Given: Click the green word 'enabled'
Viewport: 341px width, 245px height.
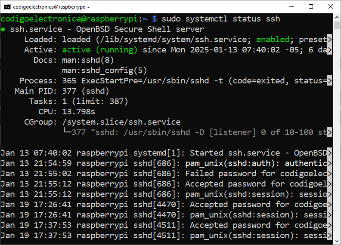Looking at the screenshot, I should (273, 40).
